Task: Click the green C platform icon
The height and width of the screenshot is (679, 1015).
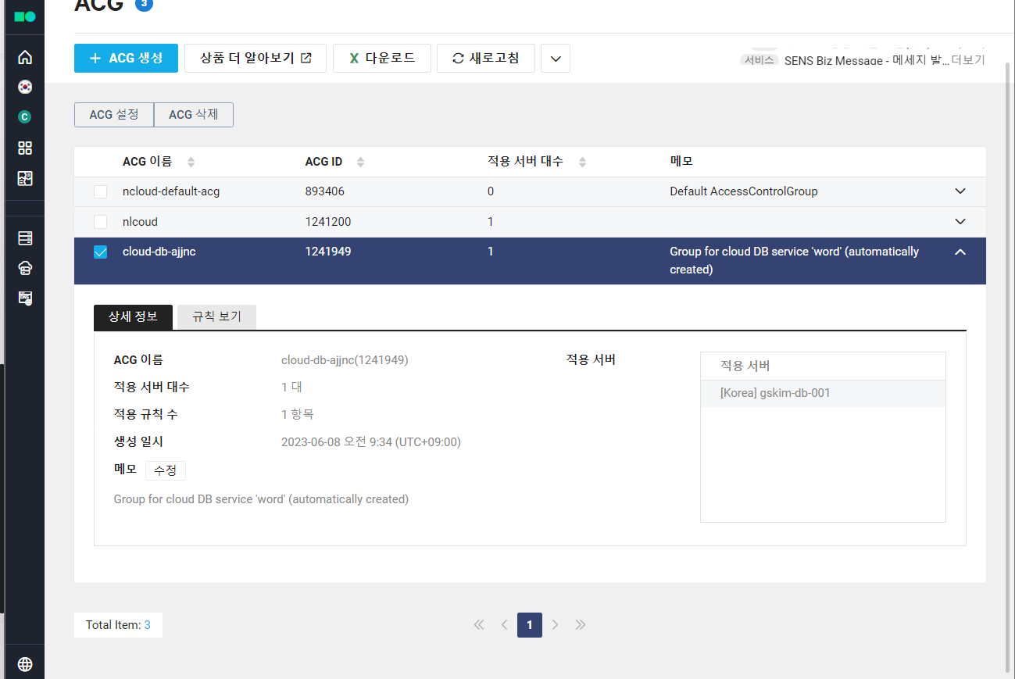Action: (x=25, y=117)
